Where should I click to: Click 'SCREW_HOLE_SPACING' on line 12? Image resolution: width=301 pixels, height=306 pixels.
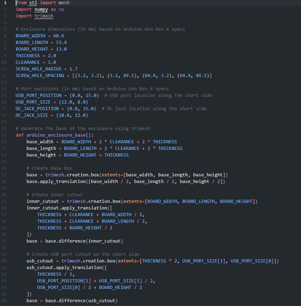coord(40,76)
